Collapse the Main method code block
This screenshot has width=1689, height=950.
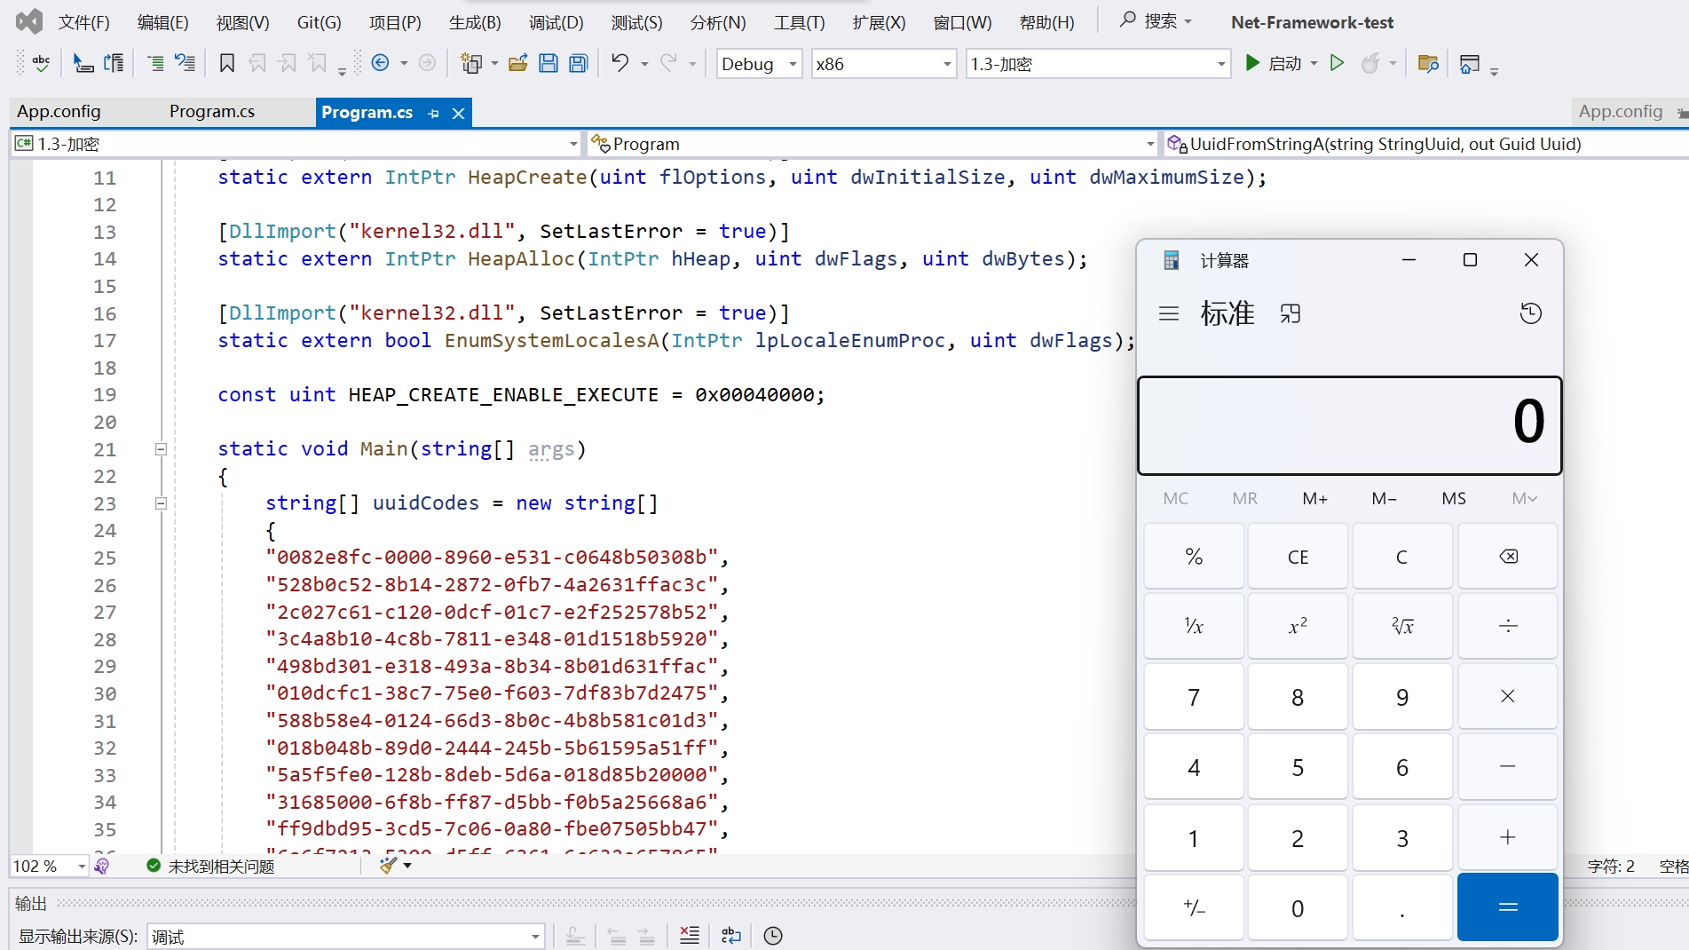click(161, 449)
